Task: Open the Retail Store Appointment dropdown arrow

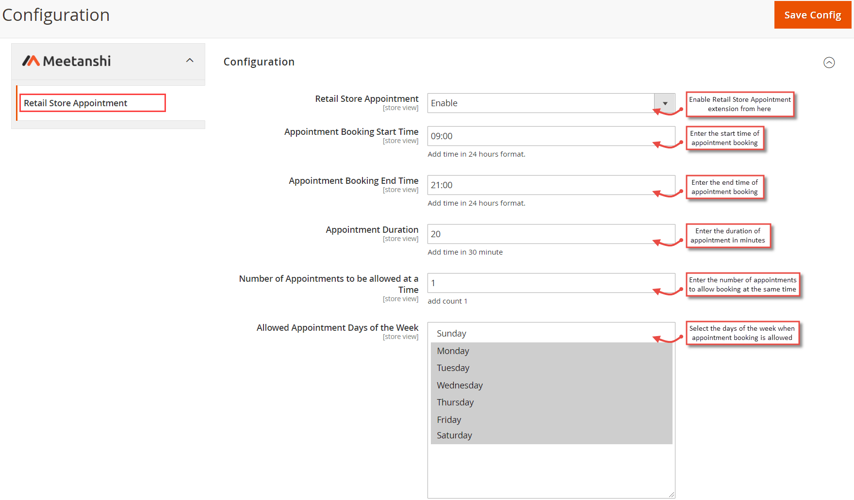Action: pyautogui.click(x=665, y=103)
